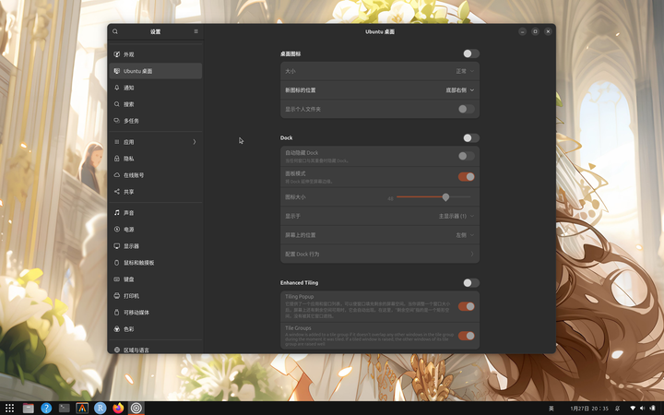Click the 鼠标和触摸板 mouse icon
The width and height of the screenshot is (664, 415).
click(x=117, y=262)
